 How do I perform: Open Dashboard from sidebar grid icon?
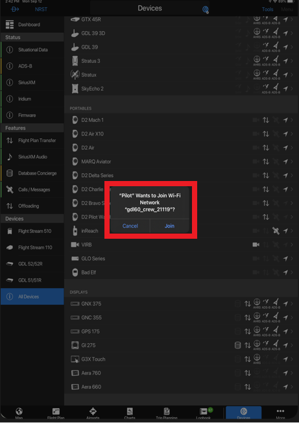tap(10, 25)
